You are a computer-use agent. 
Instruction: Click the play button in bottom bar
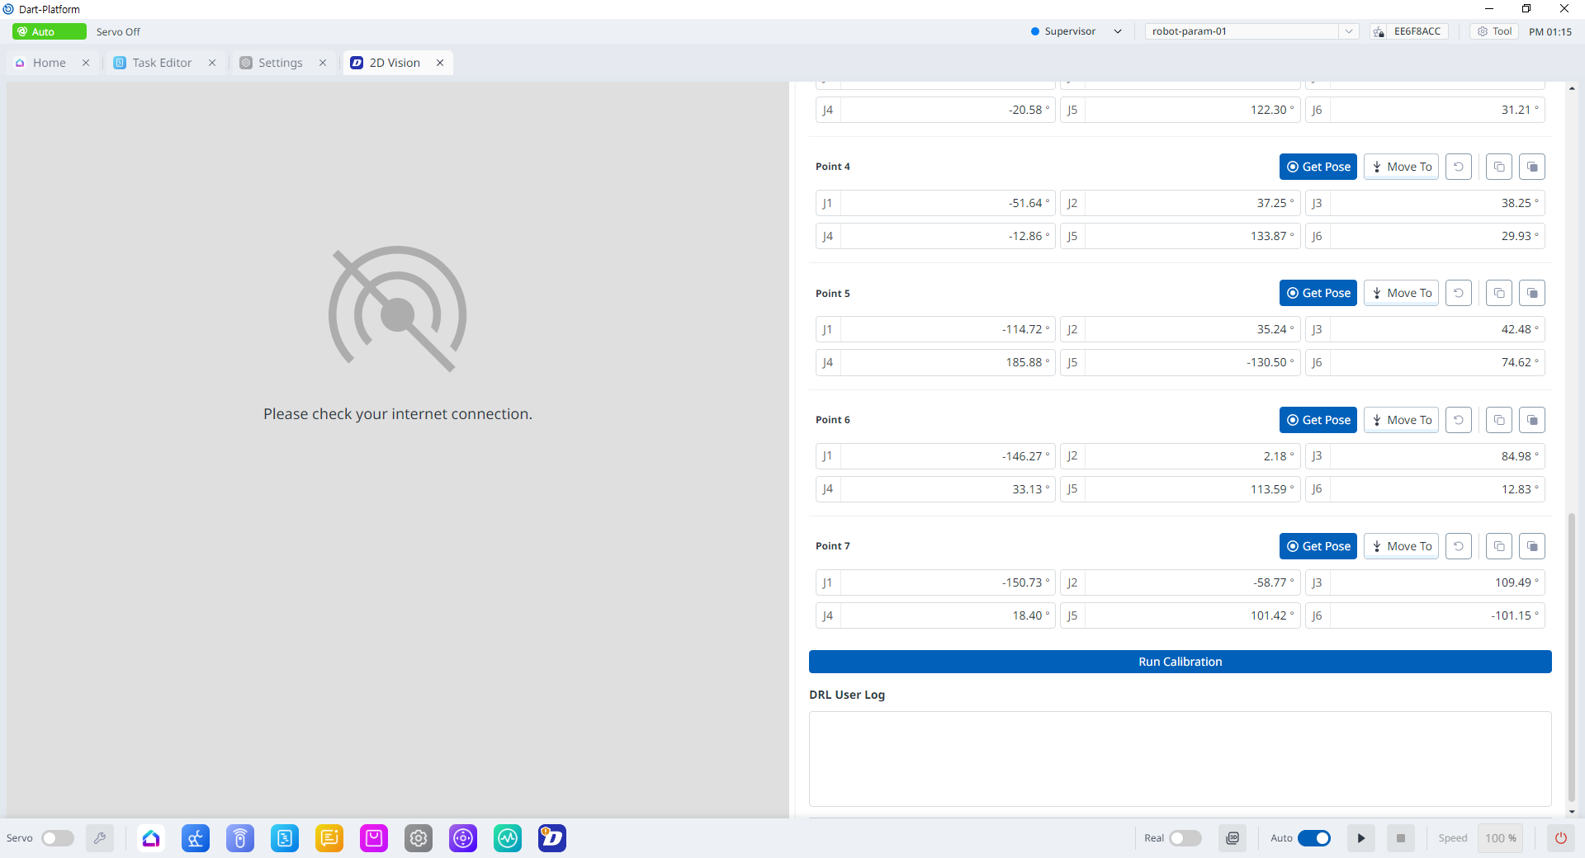[x=1361, y=838]
